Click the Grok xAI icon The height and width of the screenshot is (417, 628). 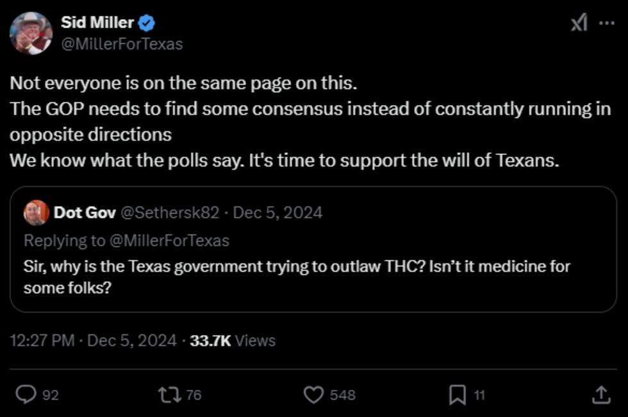[x=578, y=23]
